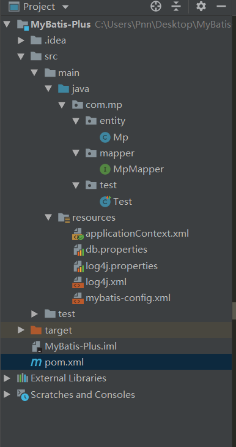Hide the Project panel with minimize icon

click(x=221, y=6)
